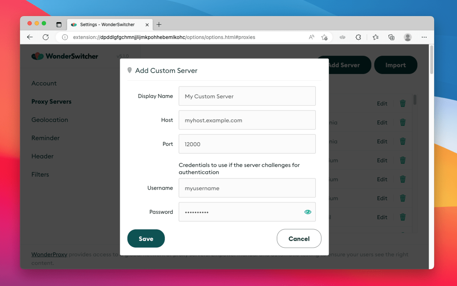Click the first row's Edit link
The width and height of the screenshot is (457, 286).
tap(382, 103)
